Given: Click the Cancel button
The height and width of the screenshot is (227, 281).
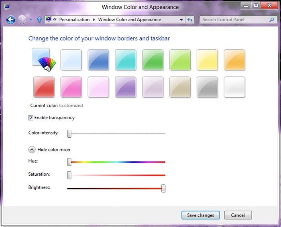Looking at the screenshot, I should tap(238, 215).
